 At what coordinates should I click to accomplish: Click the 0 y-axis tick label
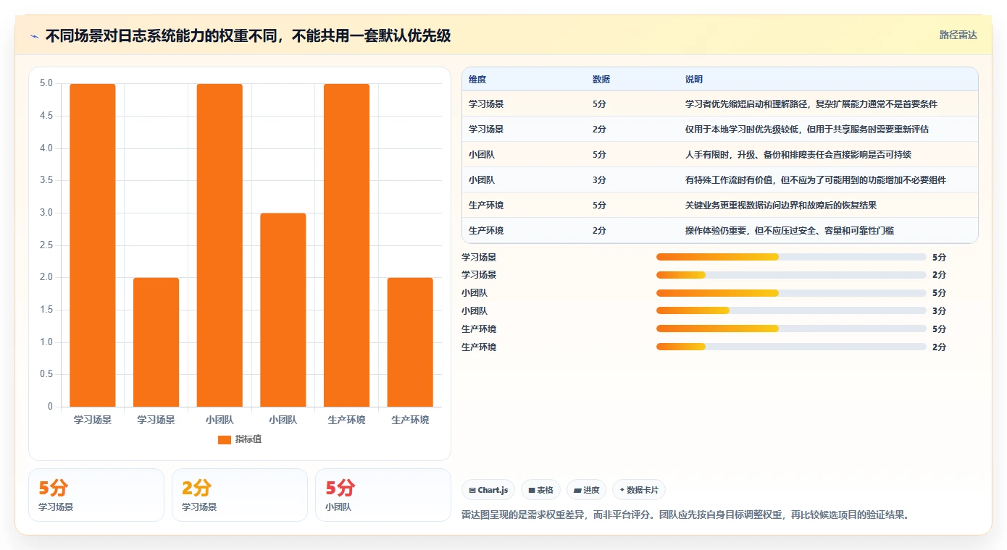click(x=51, y=407)
